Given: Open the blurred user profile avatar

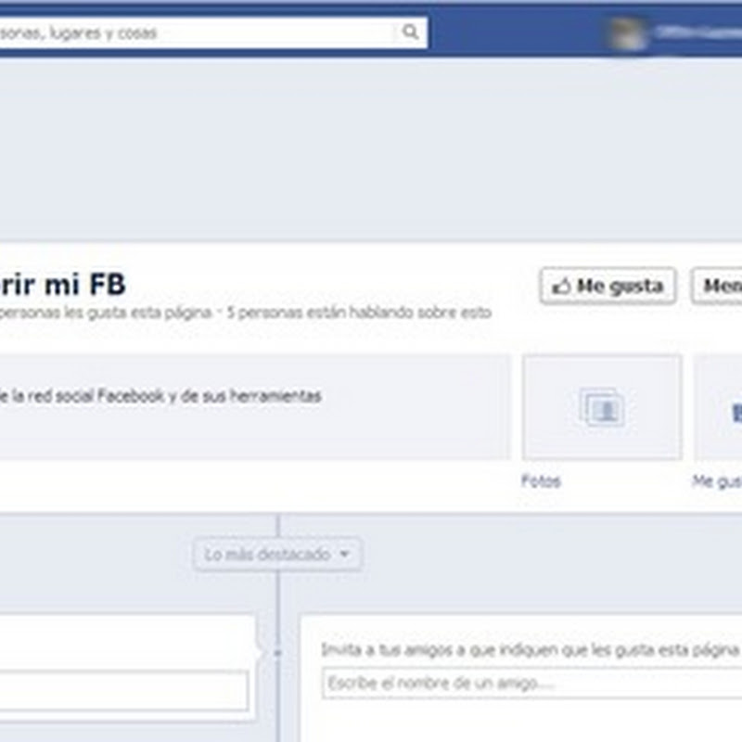Looking at the screenshot, I should pyautogui.click(x=627, y=33).
